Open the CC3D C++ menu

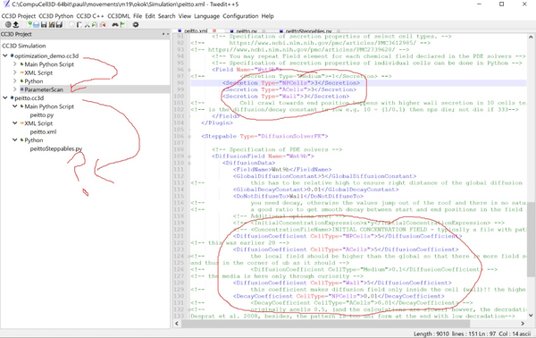coord(90,16)
